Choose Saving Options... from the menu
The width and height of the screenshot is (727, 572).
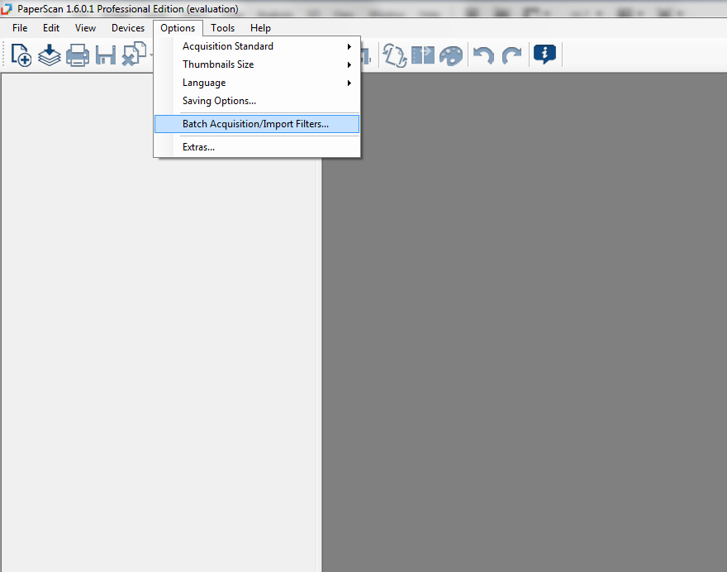click(257, 101)
